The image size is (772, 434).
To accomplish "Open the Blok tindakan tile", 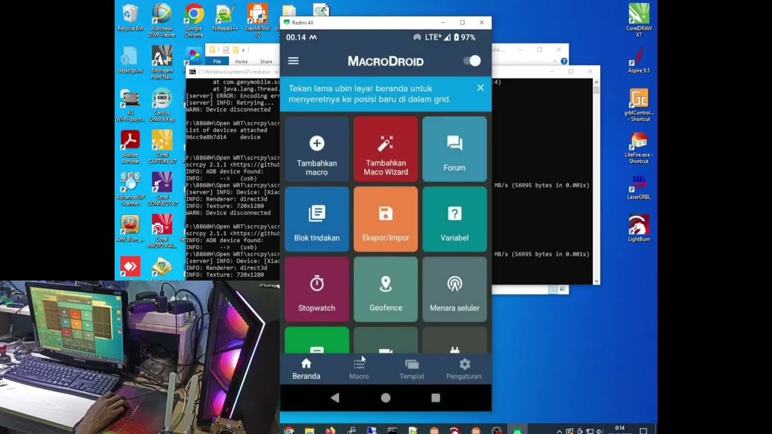I will (317, 219).
